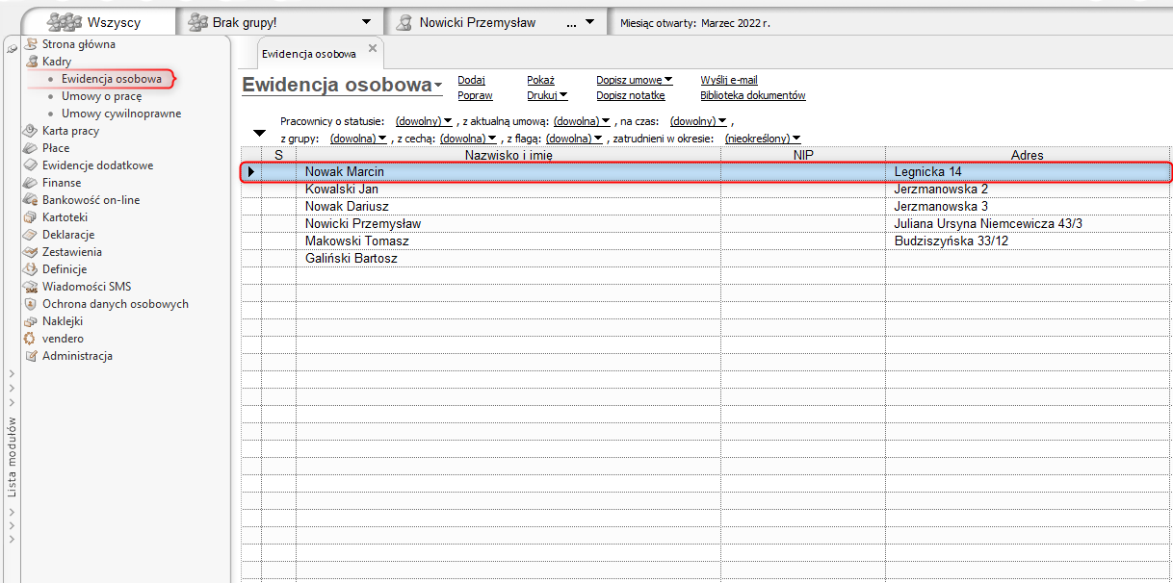Click the Kartoteki module icon

tap(32, 217)
